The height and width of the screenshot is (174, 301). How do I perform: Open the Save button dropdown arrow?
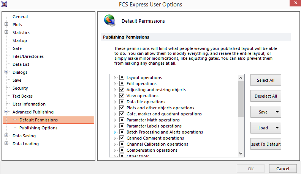point(277,112)
